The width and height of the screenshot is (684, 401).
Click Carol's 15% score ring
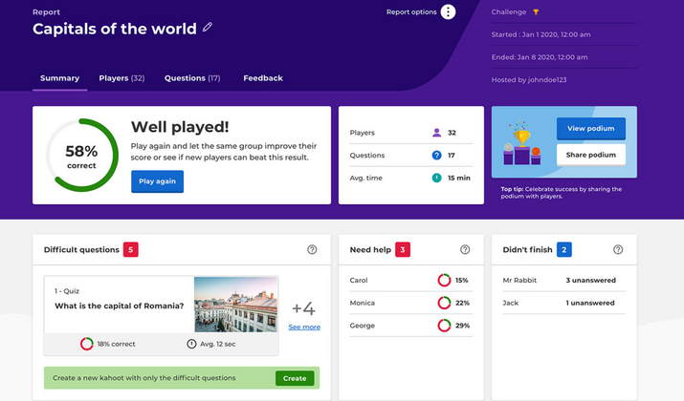click(444, 280)
